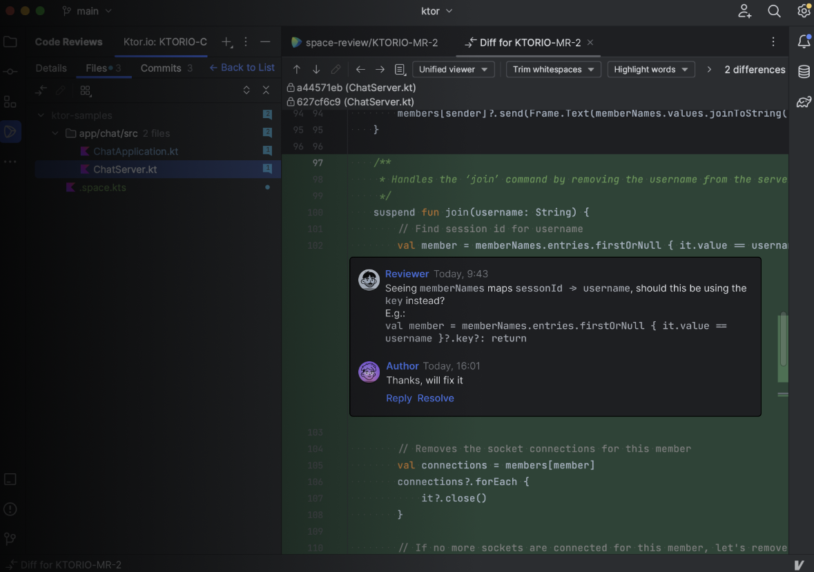Image resolution: width=814 pixels, height=572 pixels.
Task: Open the Database tool window icon
Action: [x=804, y=72]
